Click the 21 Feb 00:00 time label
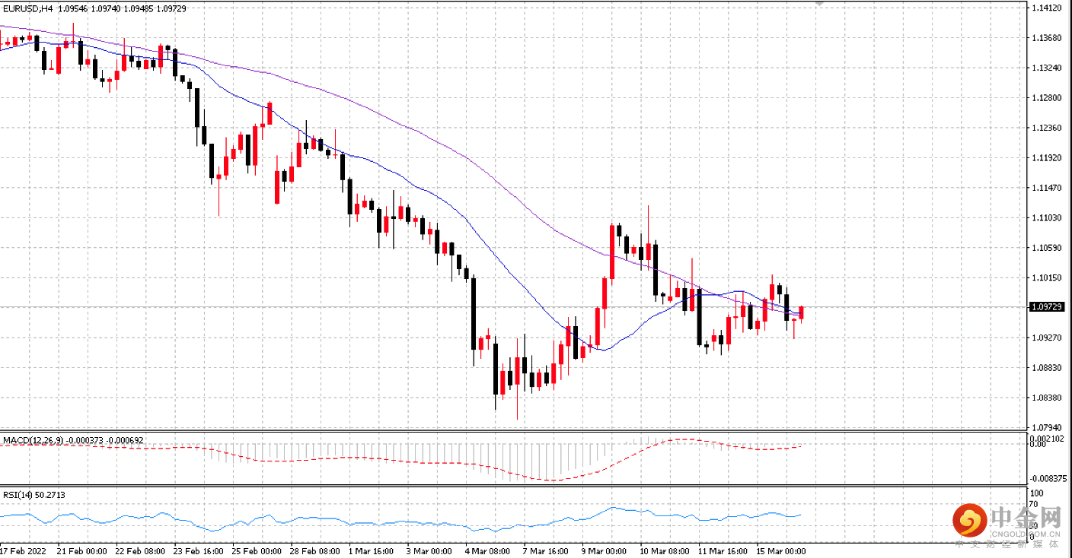The width and height of the screenshot is (1072, 558). point(81,550)
